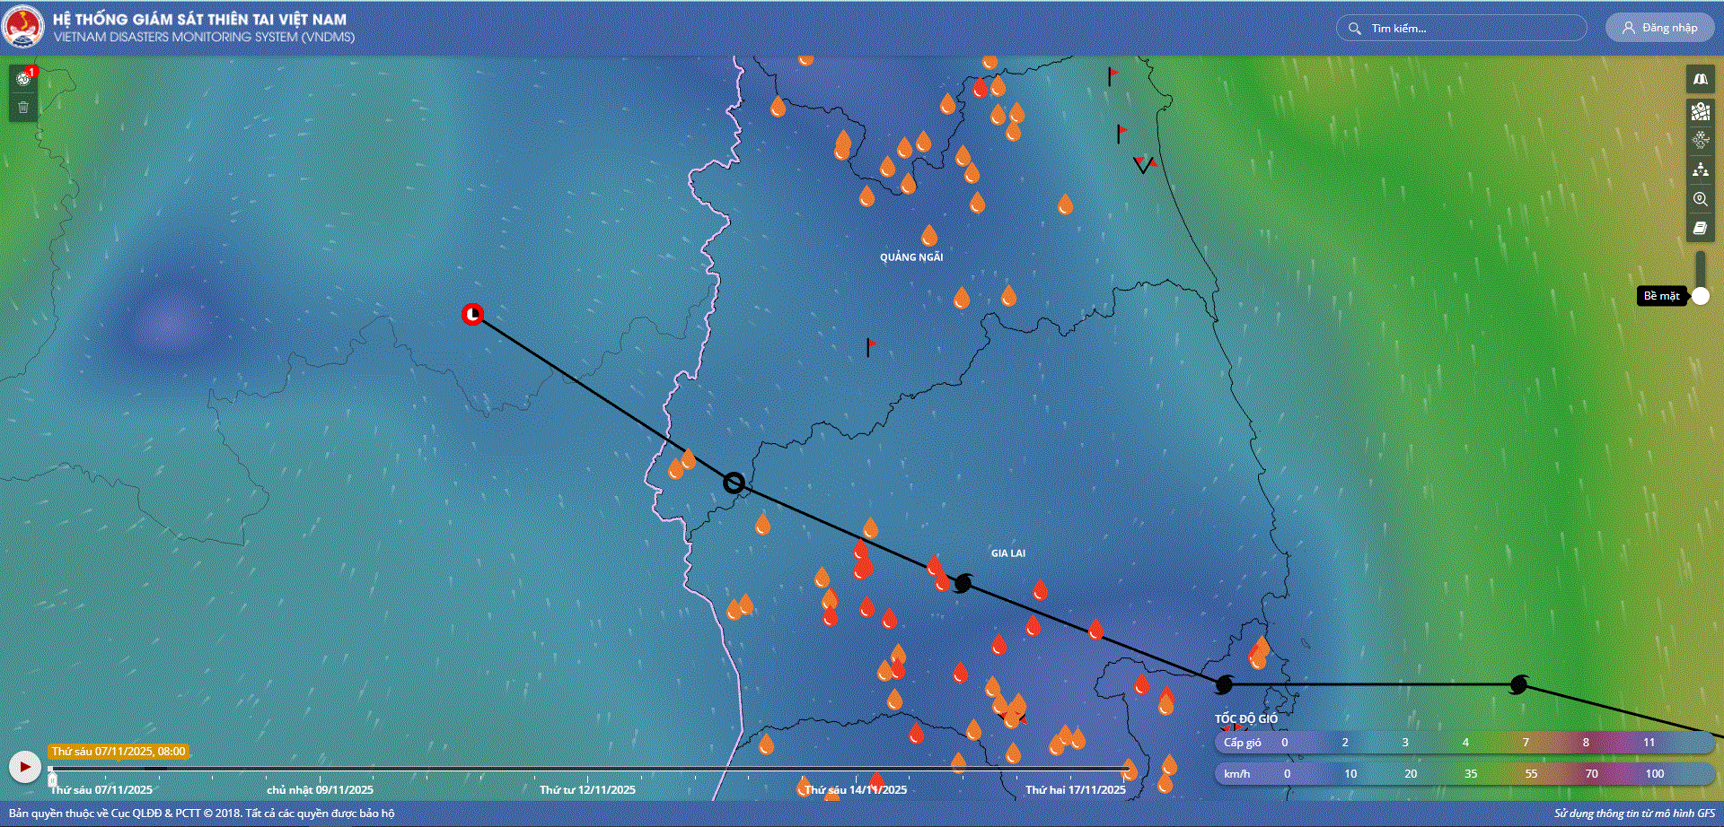Click the VNDMS emblem logo

(x=23, y=27)
